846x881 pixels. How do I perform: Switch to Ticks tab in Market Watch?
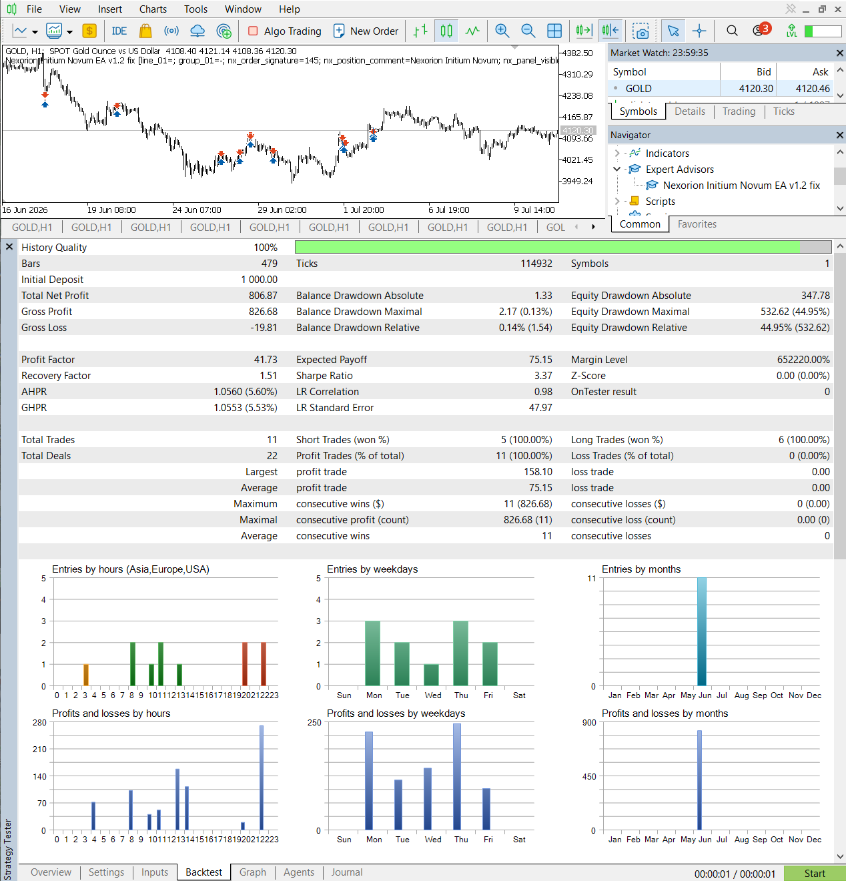click(783, 111)
